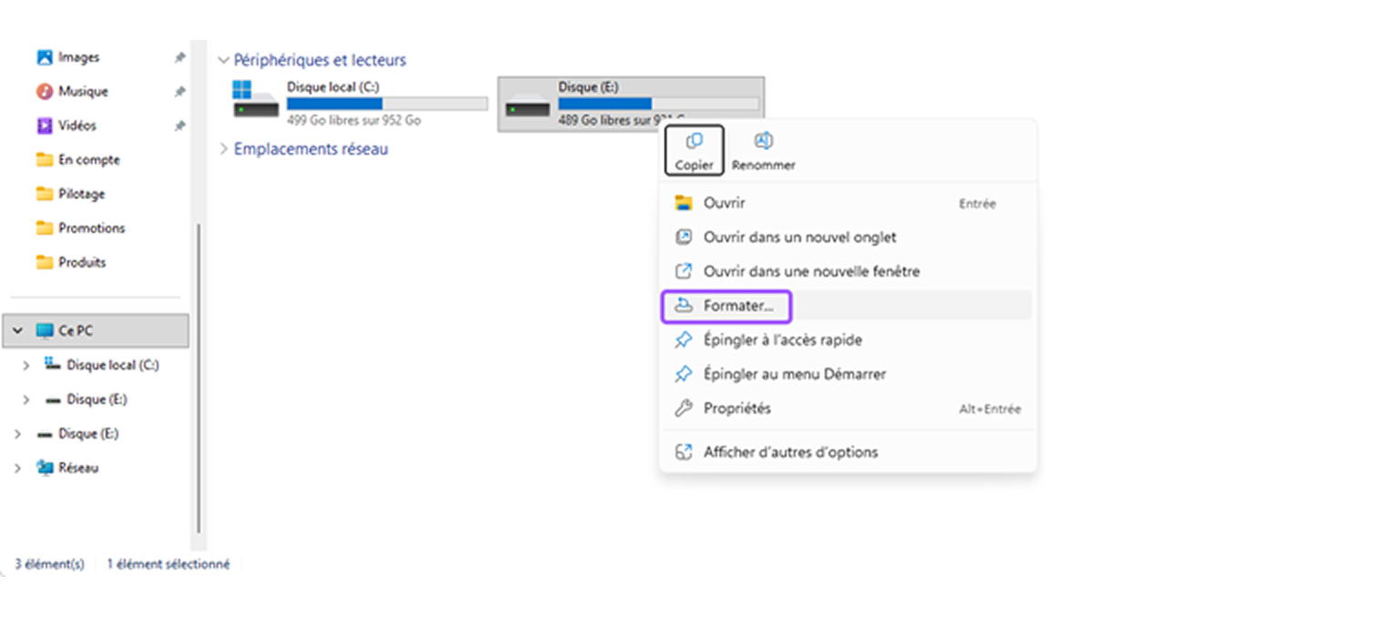Screen dimensions: 1373x617
Task: Choose Ouvrir in the context menu
Action: pos(724,203)
